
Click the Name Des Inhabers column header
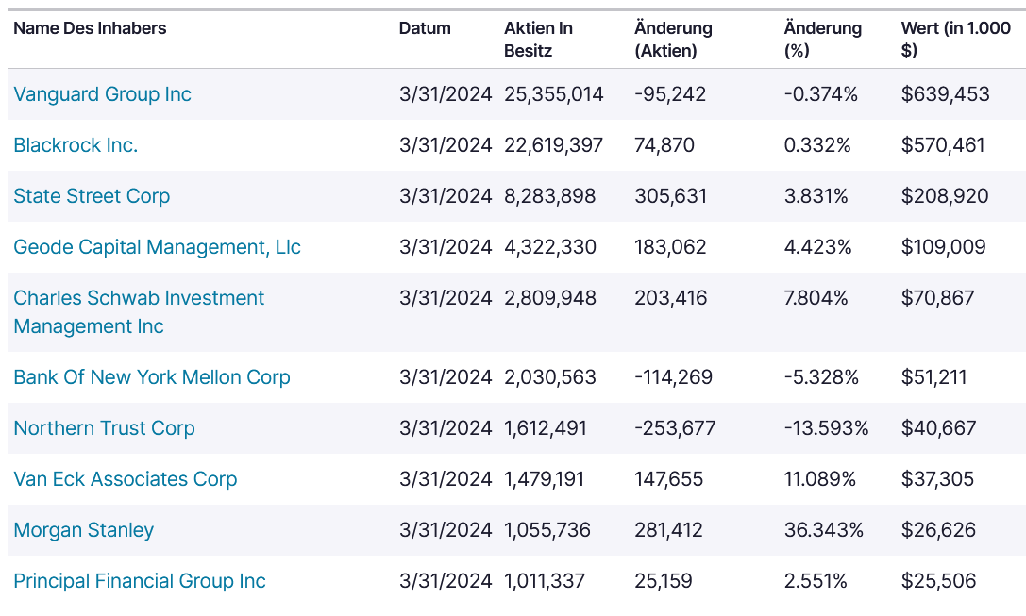tap(90, 28)
